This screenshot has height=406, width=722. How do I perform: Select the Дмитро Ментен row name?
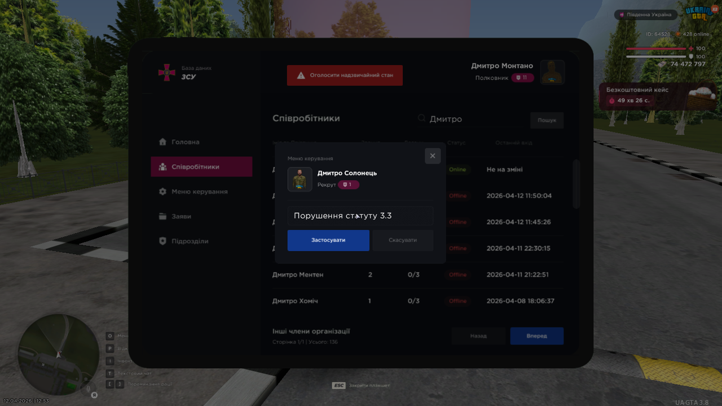click(x=298, y=275)
